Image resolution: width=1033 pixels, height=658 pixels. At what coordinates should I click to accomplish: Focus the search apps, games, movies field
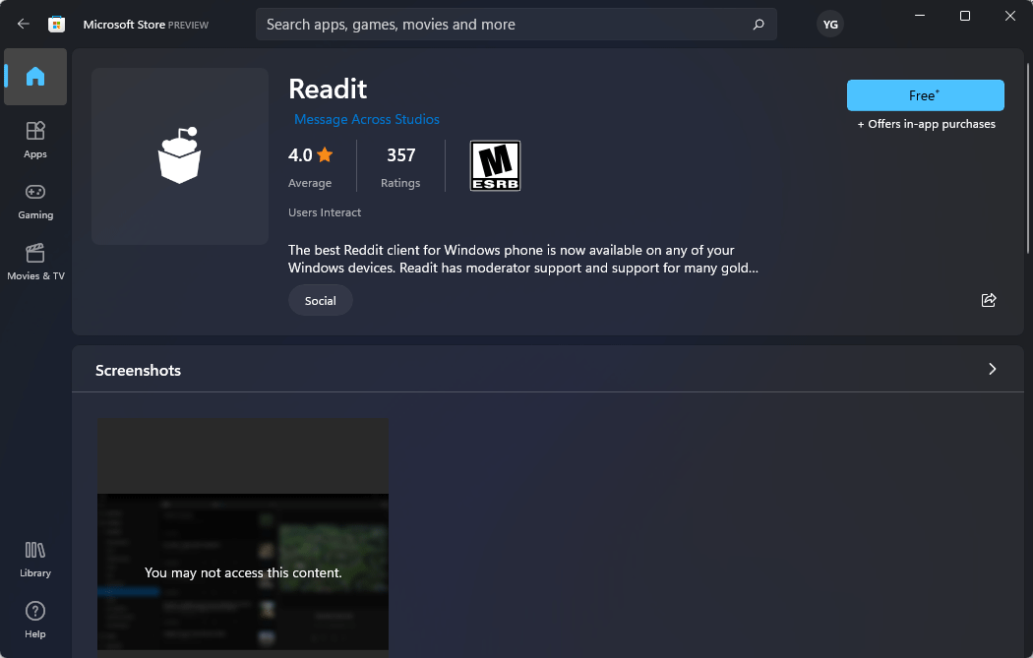click(x=516, y=25)
